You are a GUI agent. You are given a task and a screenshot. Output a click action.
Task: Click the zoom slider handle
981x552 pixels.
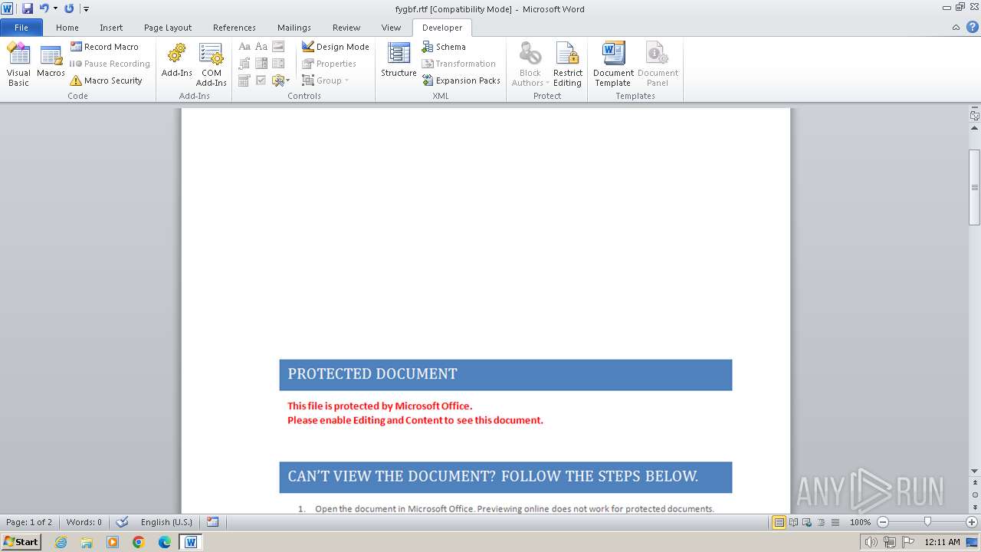click(927, 522)
